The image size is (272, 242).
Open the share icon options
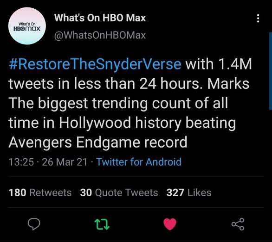(x=238, y=224)
